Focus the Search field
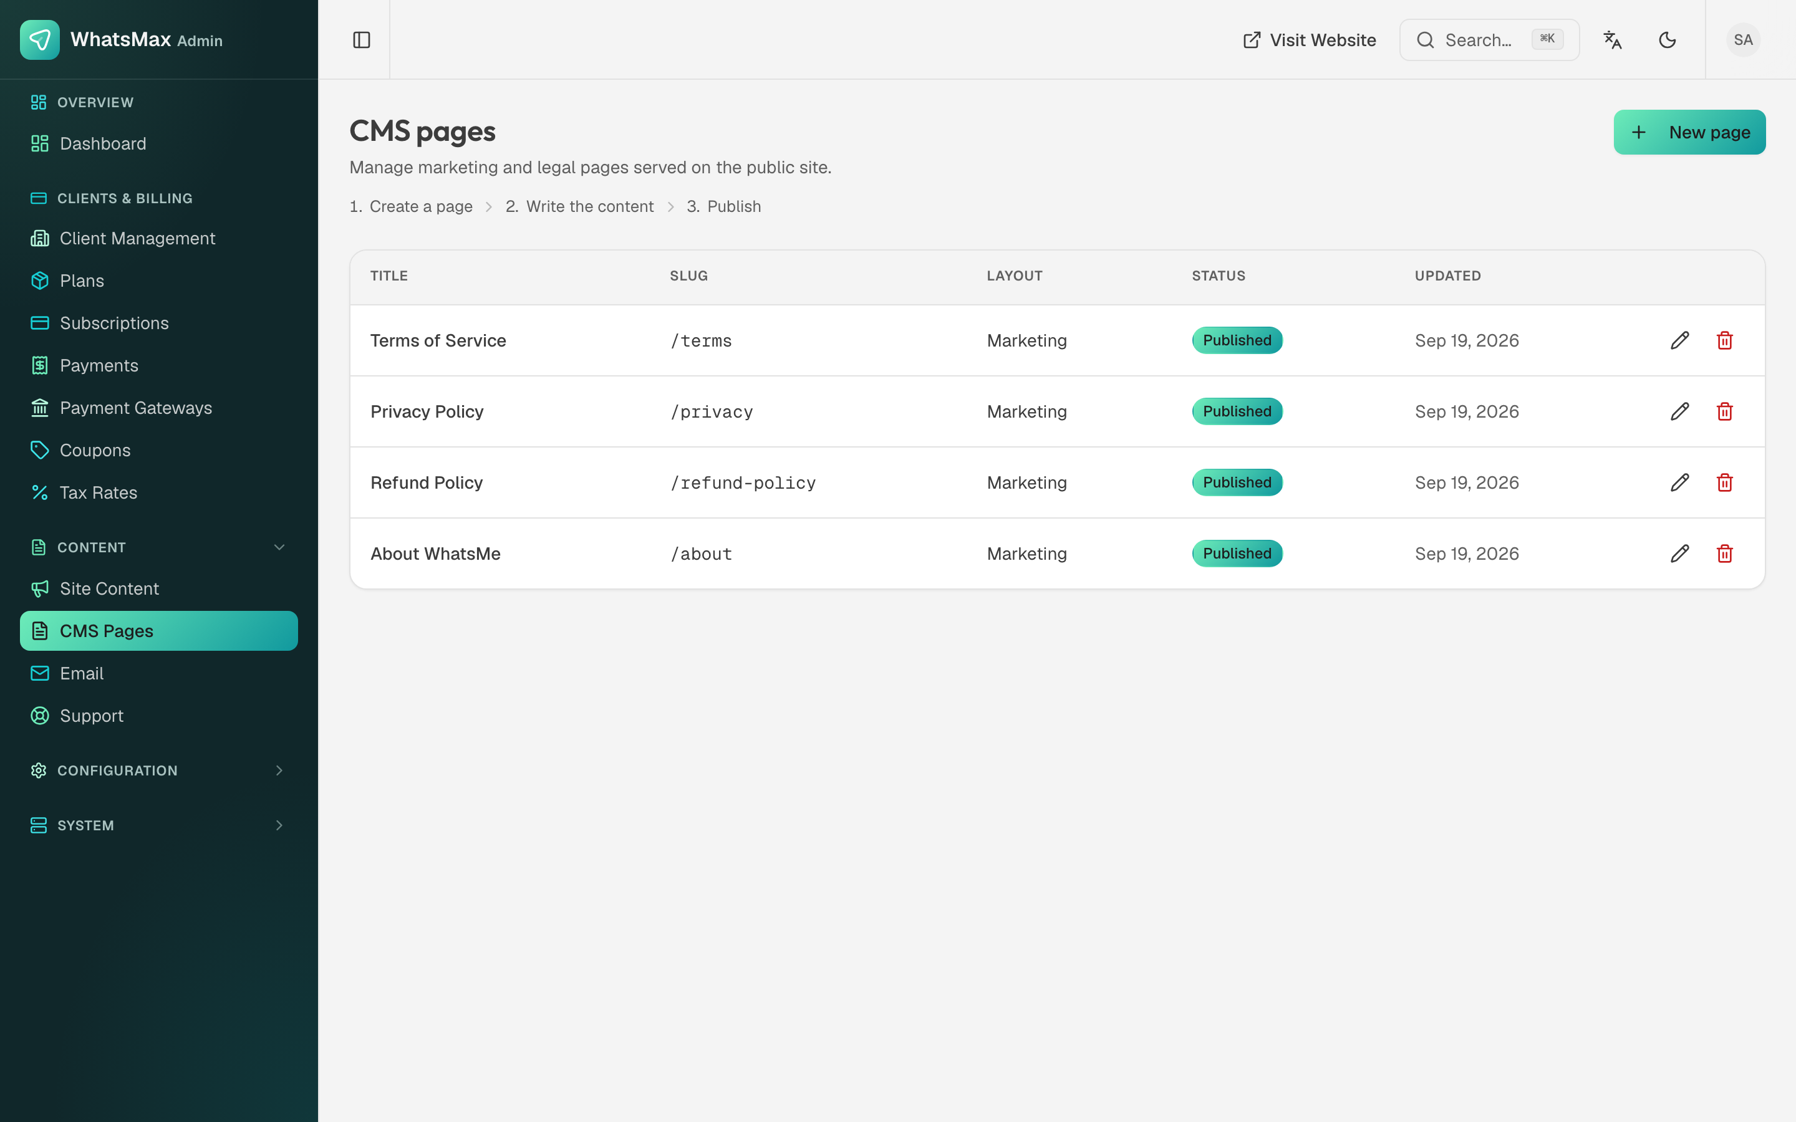This screenshot has height=1122, width=1796. pos(1489,40)
